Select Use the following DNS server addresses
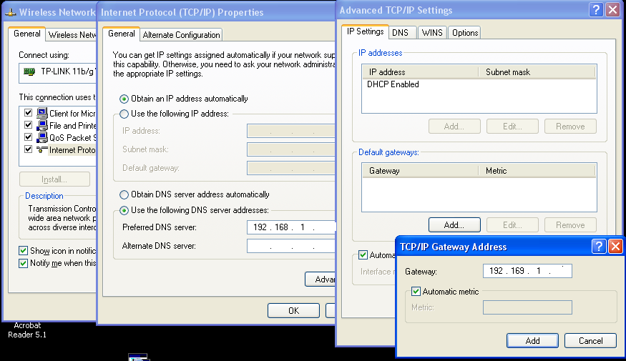The width and height of the screenshot is (626, 361). pyautogui.click(x=124, y=210)
